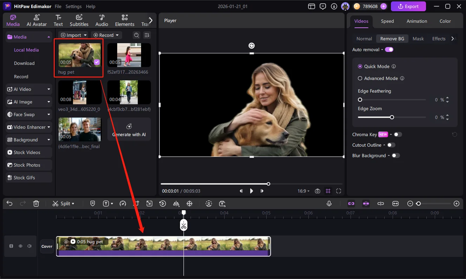
Task: Click the Voiceover microphone icon above the timeline
Action: tap(329, 204)
